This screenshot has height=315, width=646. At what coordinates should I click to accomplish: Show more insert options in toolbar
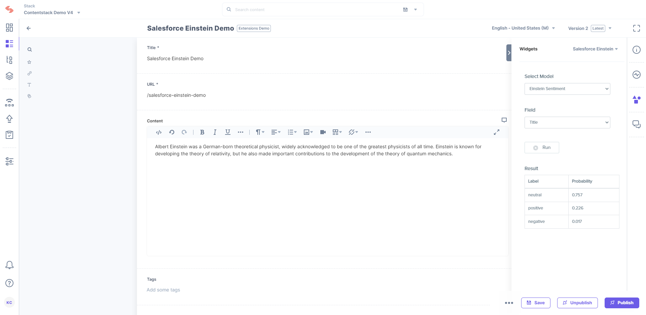pyautogui.click(x=368, y=132)
